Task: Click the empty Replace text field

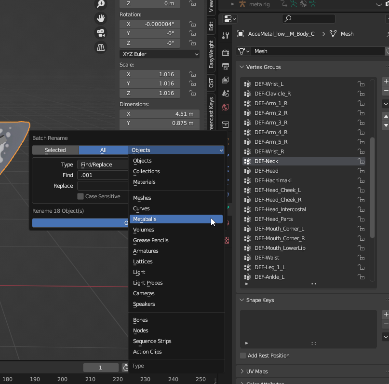Action: point(103,186)
